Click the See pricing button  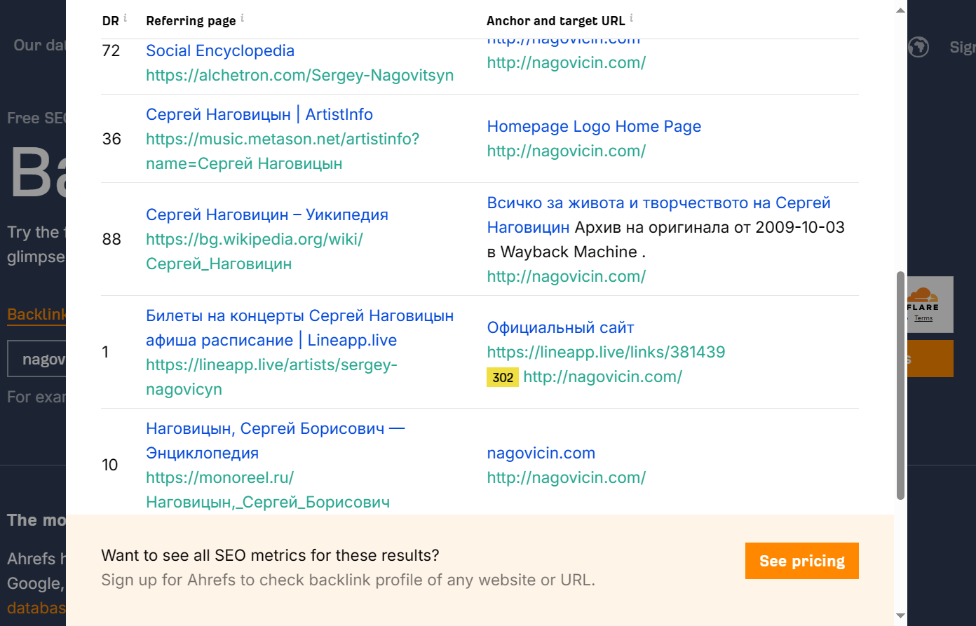pos(802,561)
